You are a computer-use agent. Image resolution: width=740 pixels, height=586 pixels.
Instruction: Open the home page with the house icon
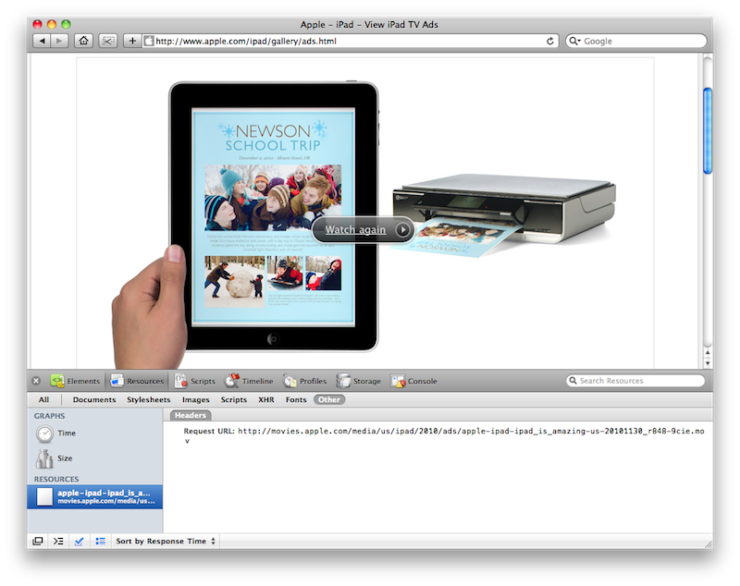tap(83, 41)
